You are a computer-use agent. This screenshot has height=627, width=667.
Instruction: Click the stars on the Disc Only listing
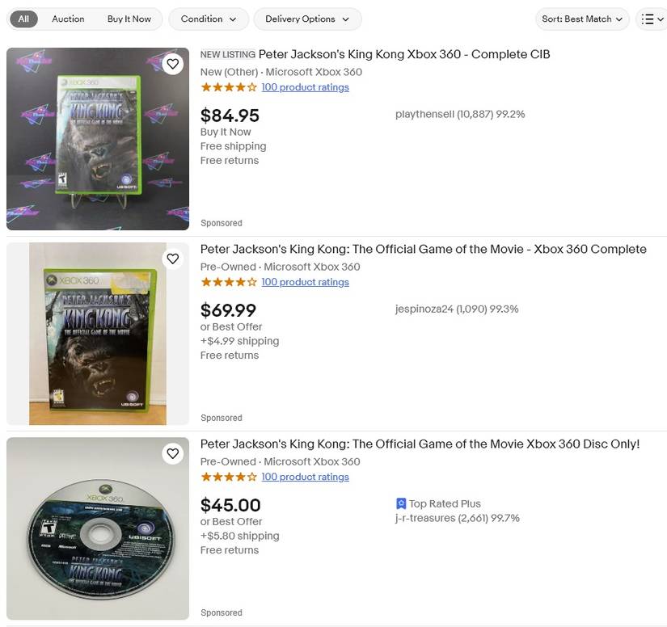click(229, 477)
